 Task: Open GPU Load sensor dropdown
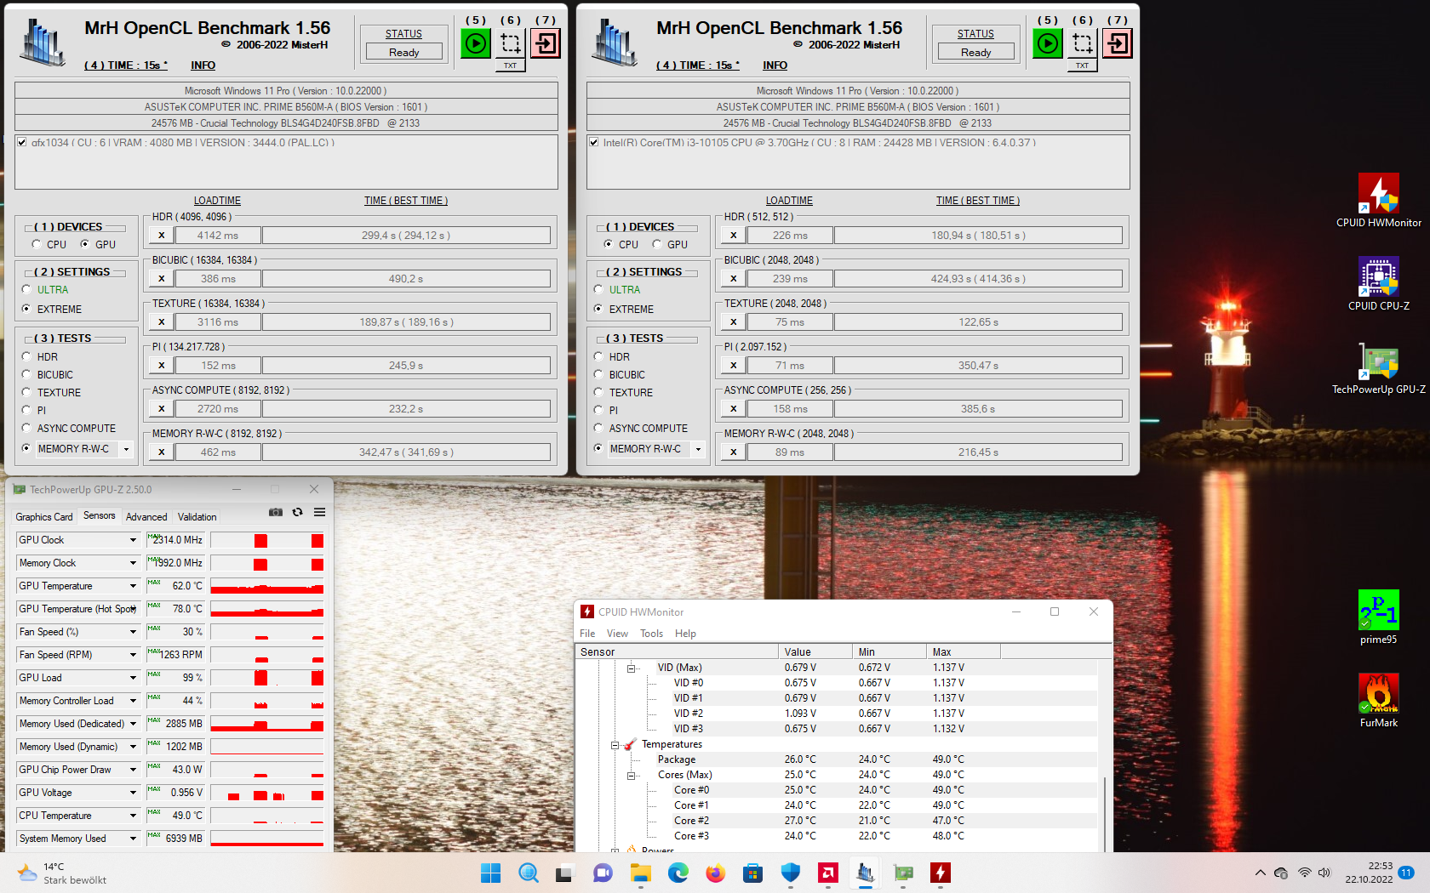tap(133, 678)
